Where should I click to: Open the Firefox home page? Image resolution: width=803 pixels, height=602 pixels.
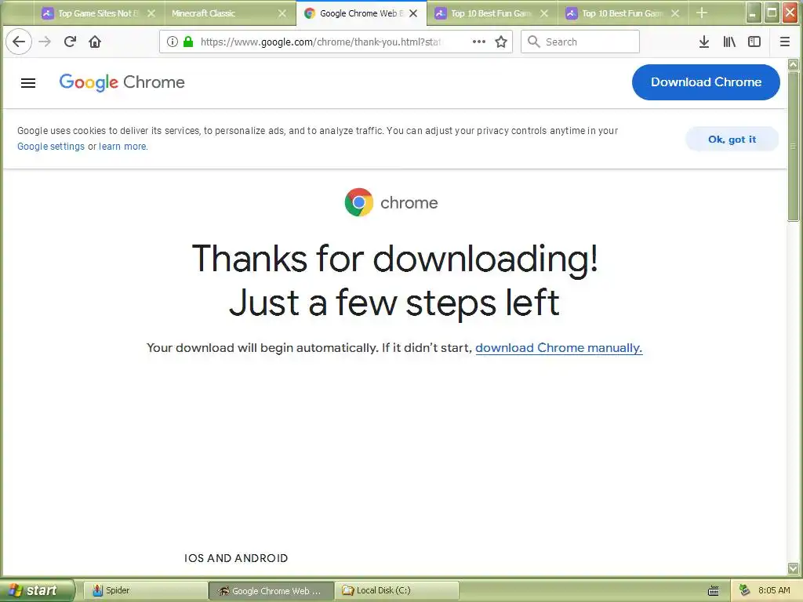95,42
